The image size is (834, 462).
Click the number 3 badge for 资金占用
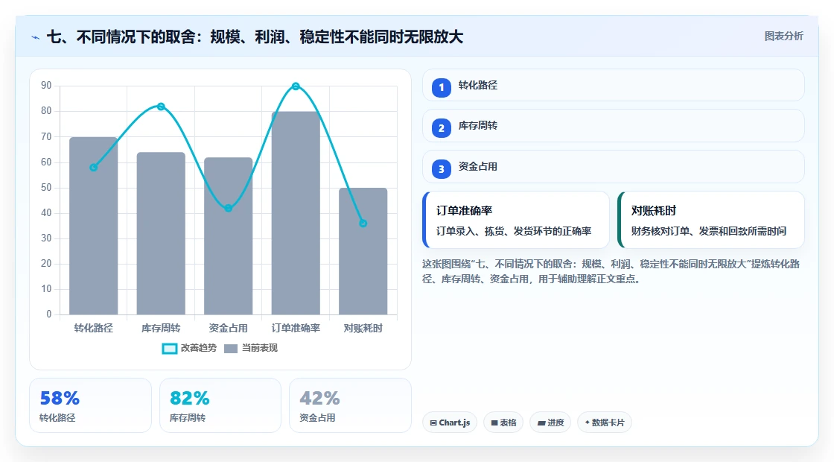(441, 168)
